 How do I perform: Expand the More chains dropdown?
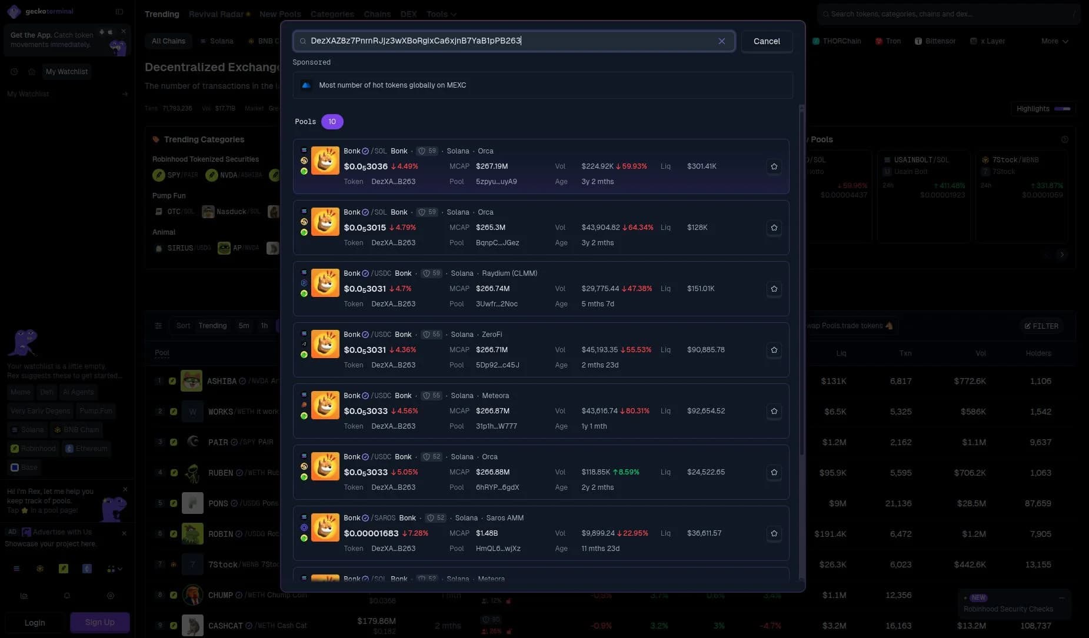1054,41
